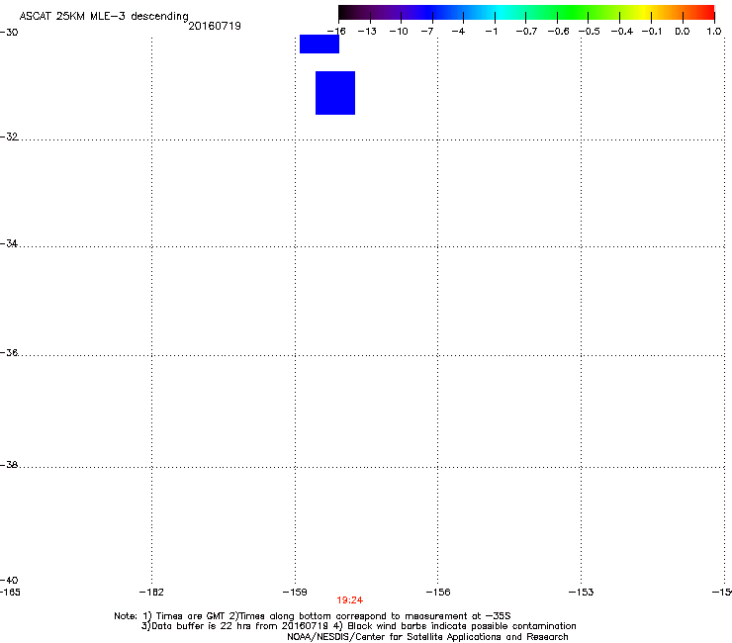Image resolution: width=732 pixels, height=643 pixels.
Task: Click the color bar above label 1.0
Action: (x=712, y=12)
